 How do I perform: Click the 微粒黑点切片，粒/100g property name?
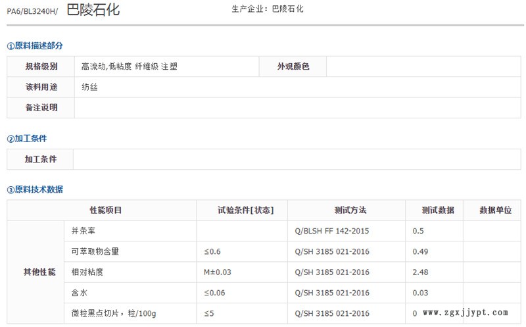pyautogui.click(x=113, y=314)
